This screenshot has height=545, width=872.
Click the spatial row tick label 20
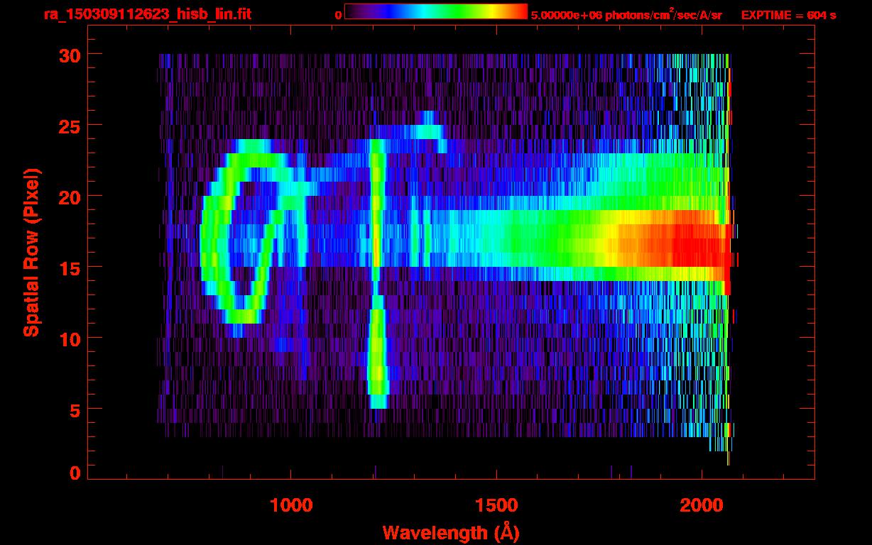(x=70, y=197)
